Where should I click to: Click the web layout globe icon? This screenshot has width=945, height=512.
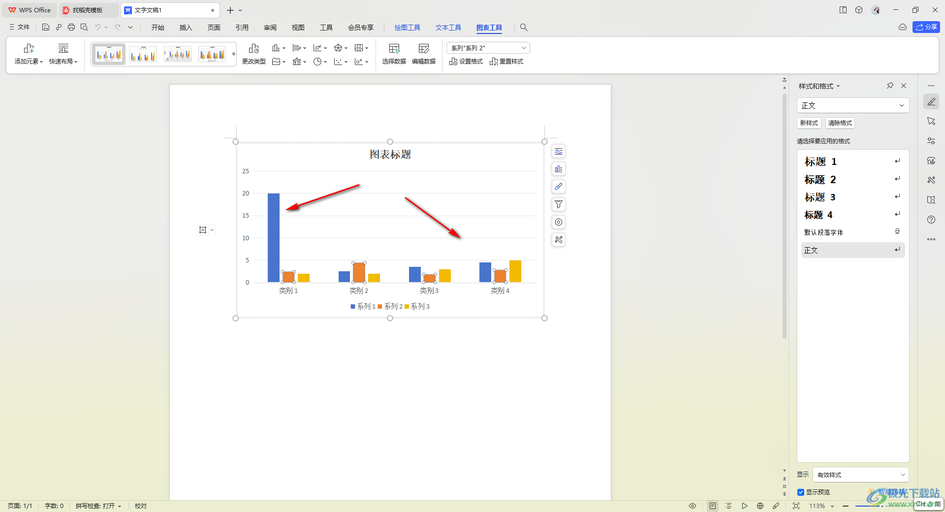(x=760, y=506)
